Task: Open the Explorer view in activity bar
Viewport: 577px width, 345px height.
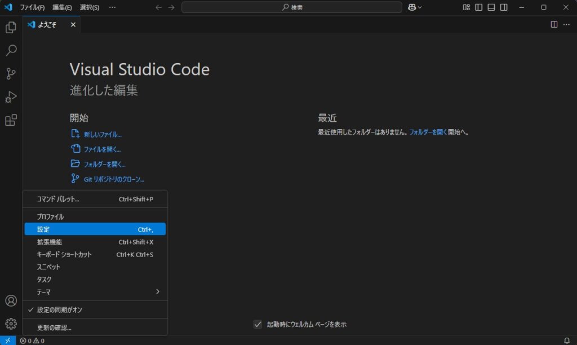Action: tap(11, 27)
